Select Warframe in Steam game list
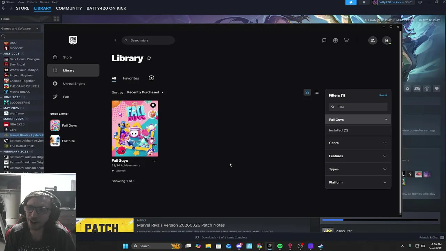446x251 pixels. point(17,113)
